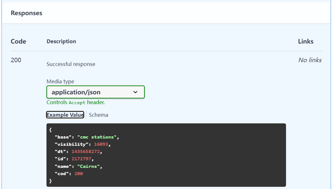Viewport: 335px width, 189px height.
Task: Click the Successful response description text
Action: click(71, 64)
